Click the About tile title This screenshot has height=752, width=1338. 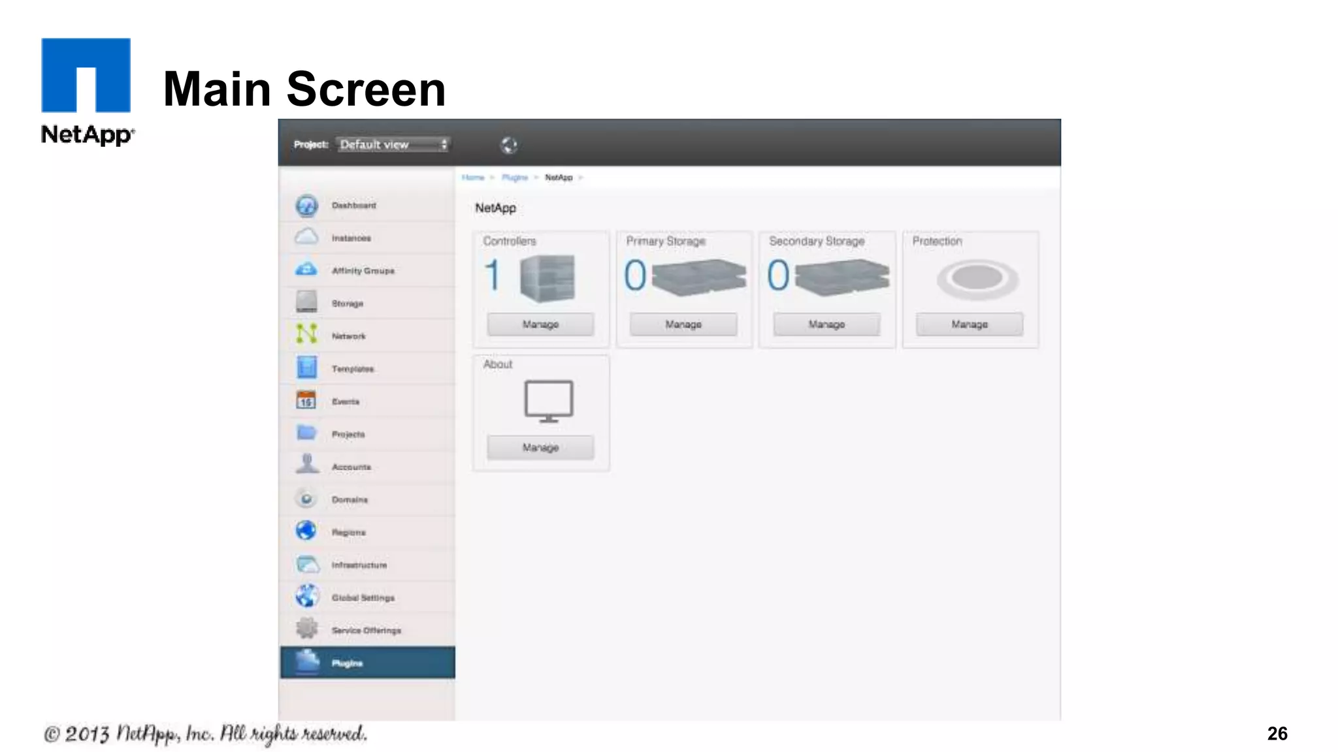(x=498, y=364)
